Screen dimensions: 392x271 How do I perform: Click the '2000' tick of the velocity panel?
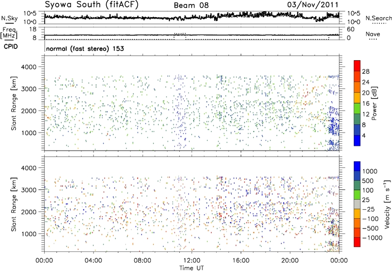pyautogui.click(x=28, y=212)
